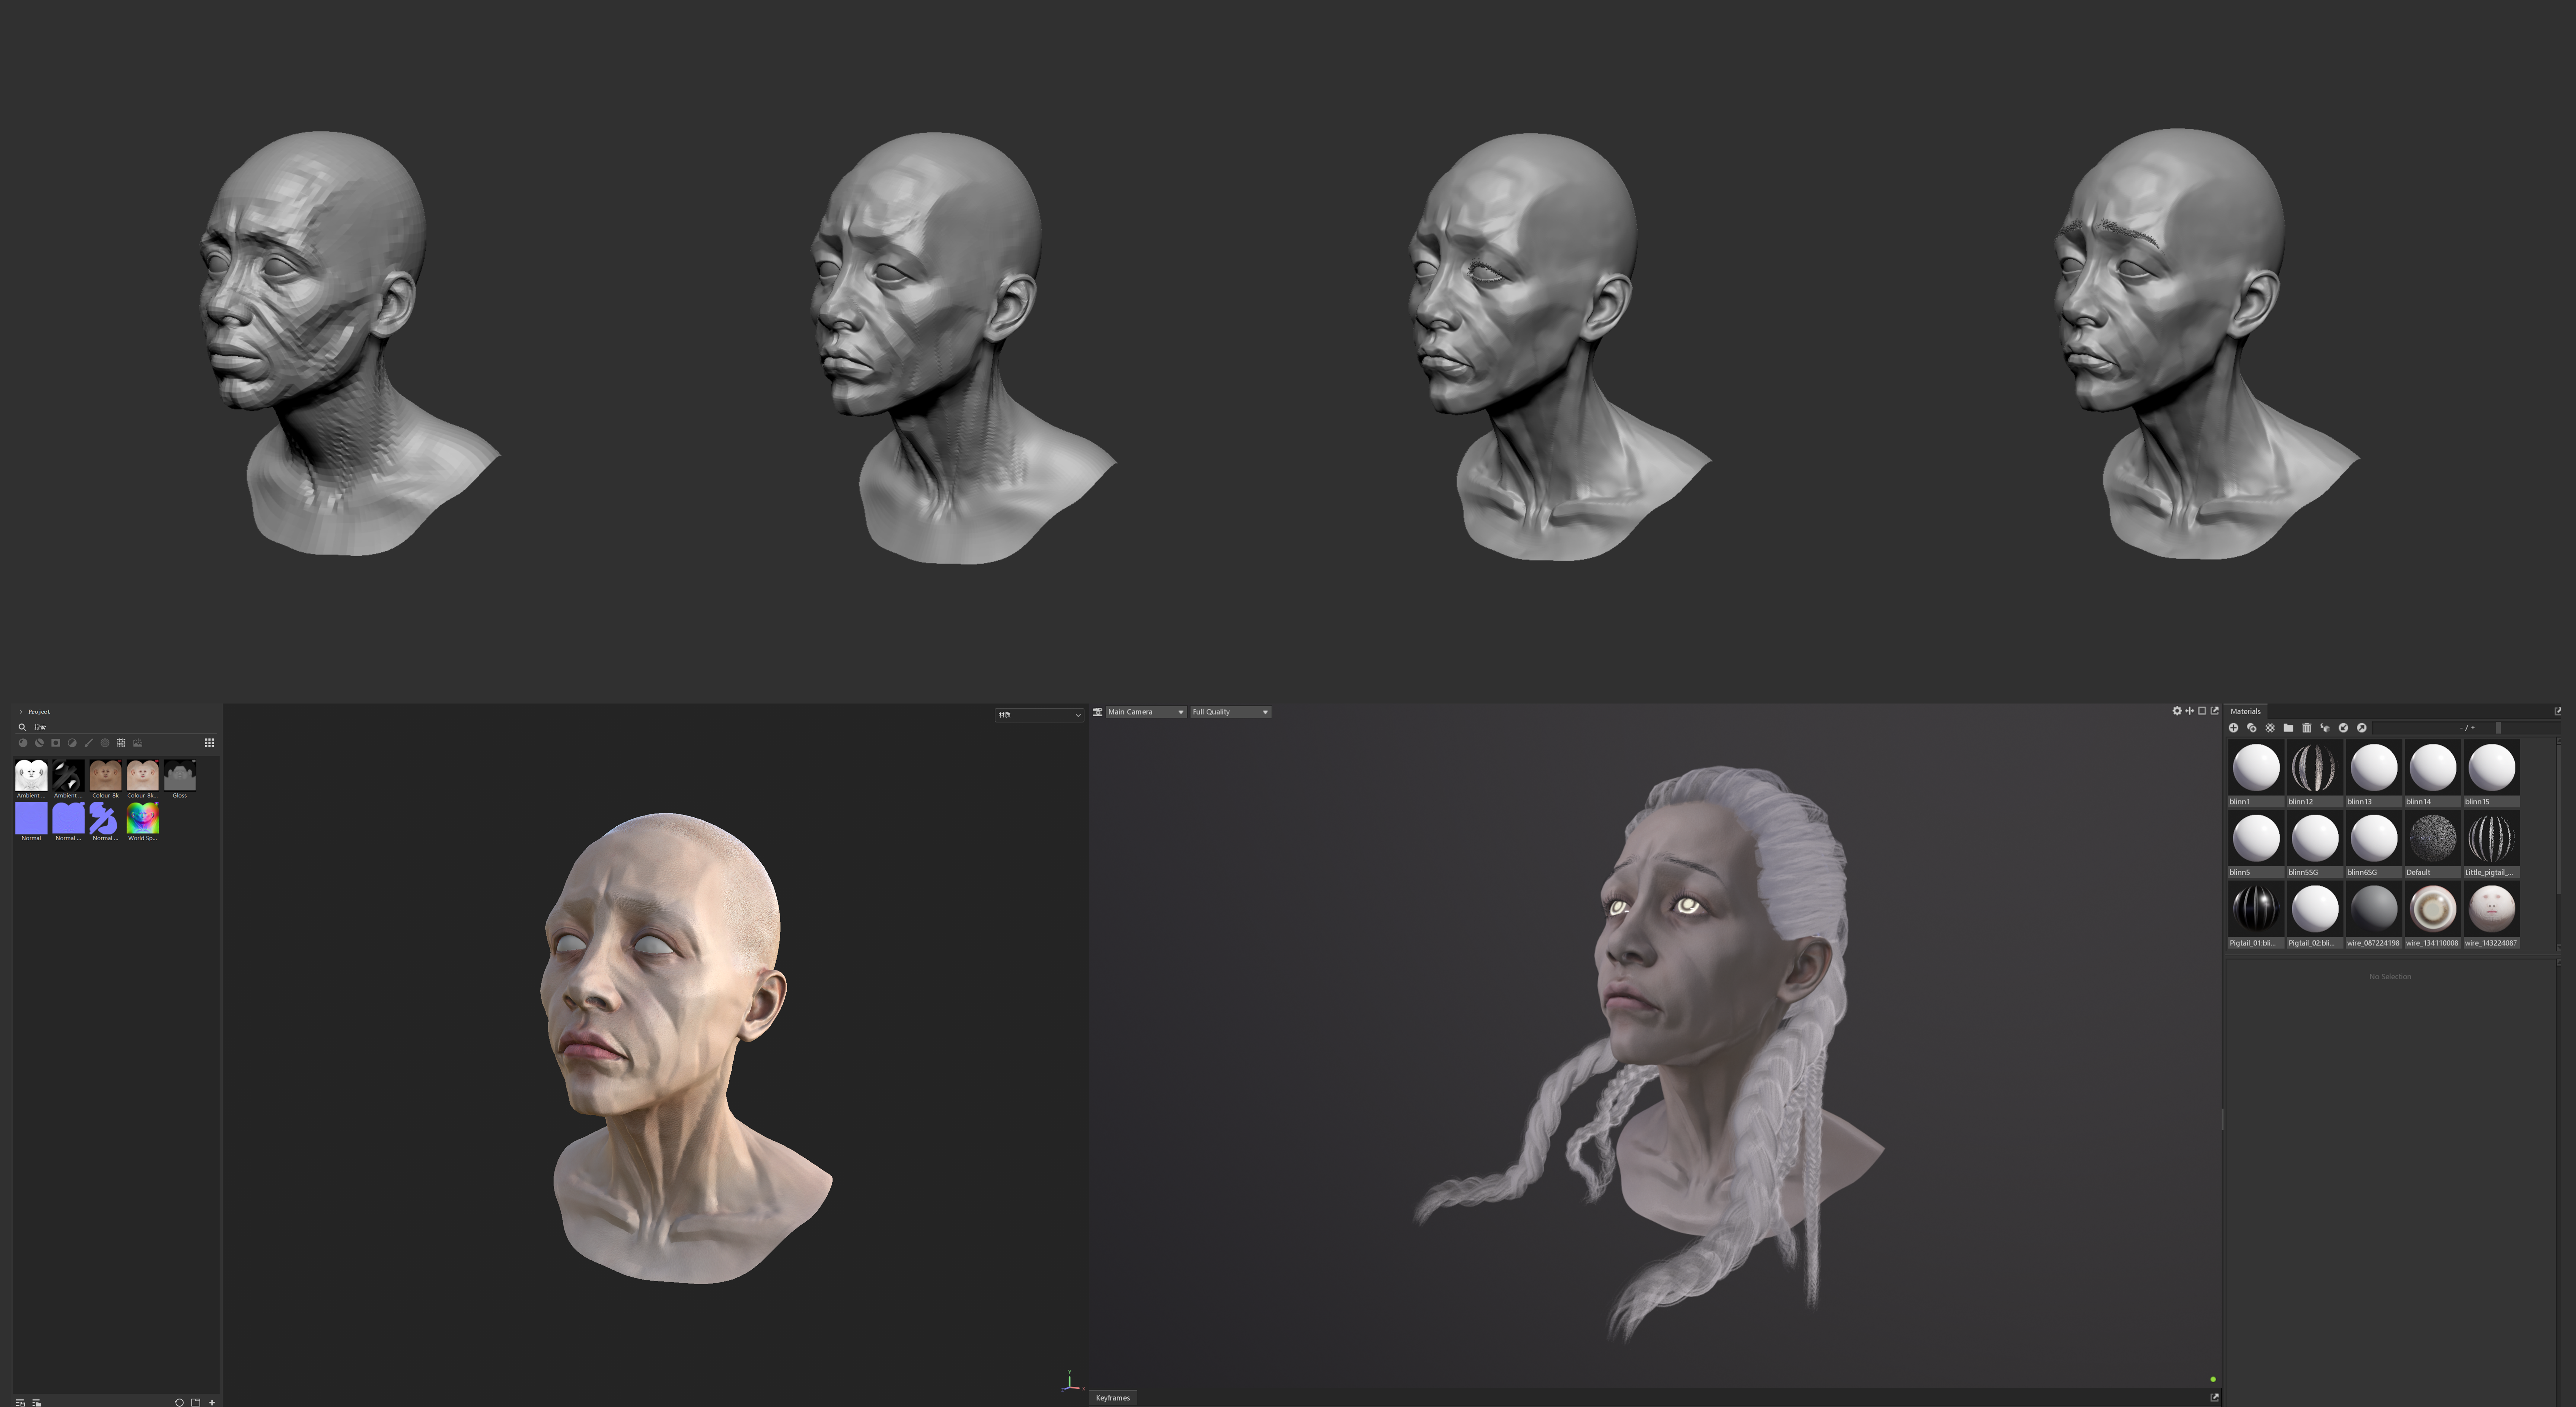Image resolution: width=2576 pixels, height=1407 pixels.
Task: Click the viewport settings gear icon
Action: pos(2177,711)
